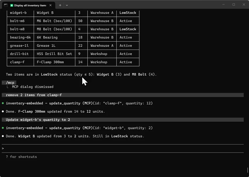Click 'Warehouse B' in bolt-m6 row
Image resolution: width=249 pixels, height=177 pixels.
pos(102,21)
